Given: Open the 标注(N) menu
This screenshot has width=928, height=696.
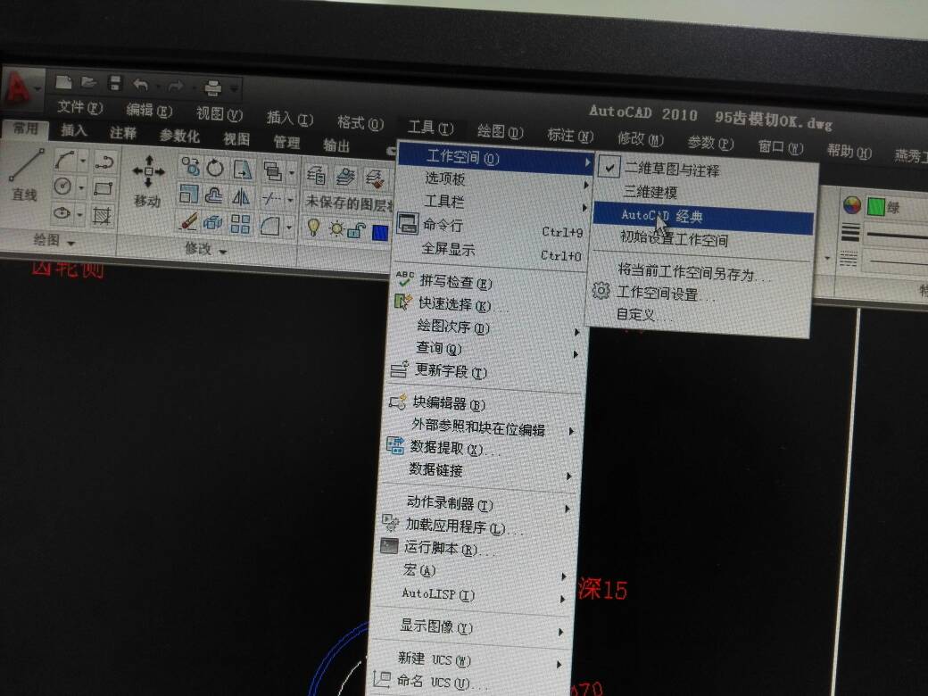Looking at the screenshot, I should coord(570,136).
